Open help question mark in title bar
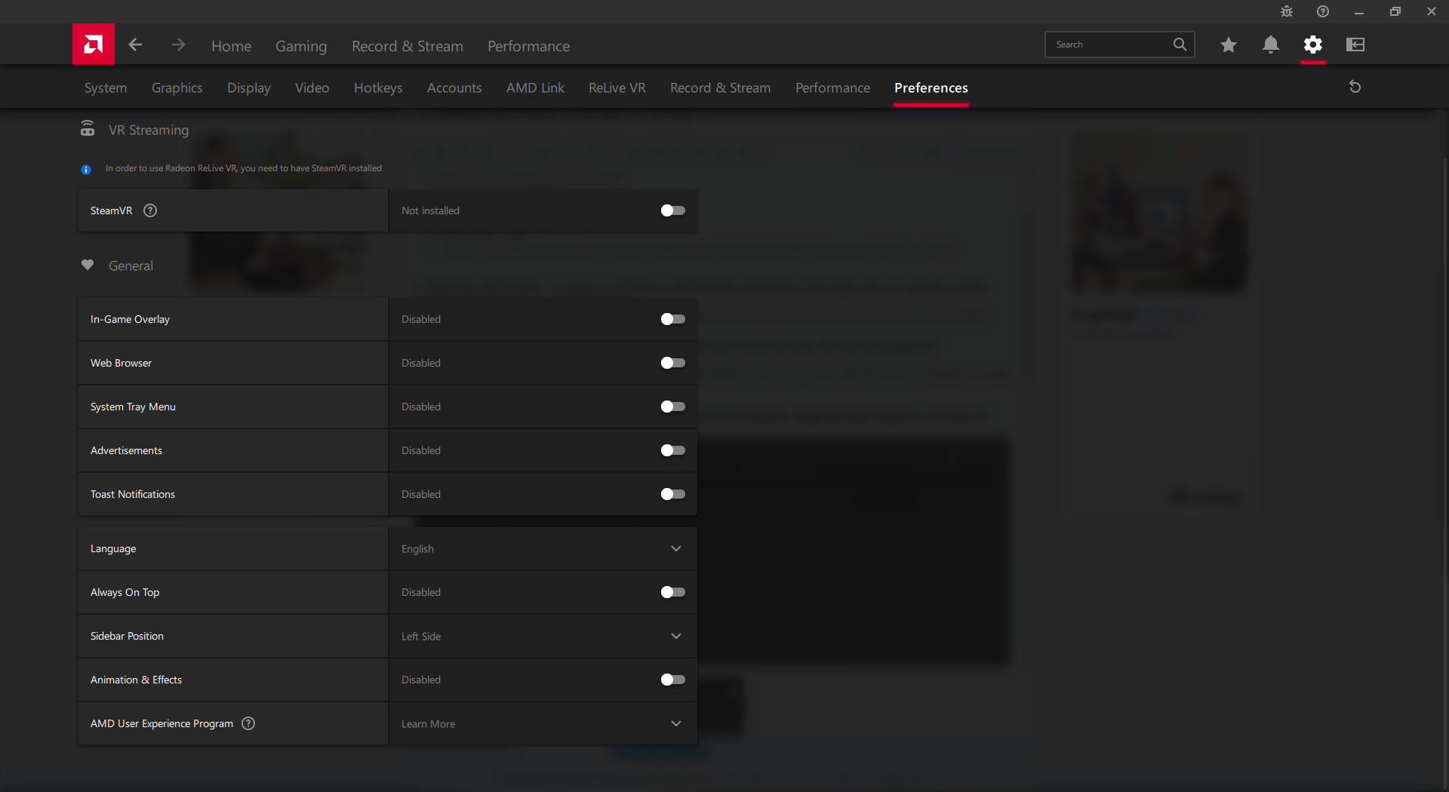Image resolution: width=1449 pixels, height=792 pixels. [x=1323, y=11]
